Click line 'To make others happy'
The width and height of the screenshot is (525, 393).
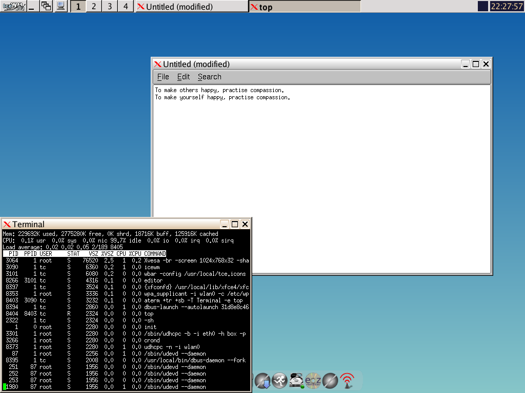[x=219, y=90]
